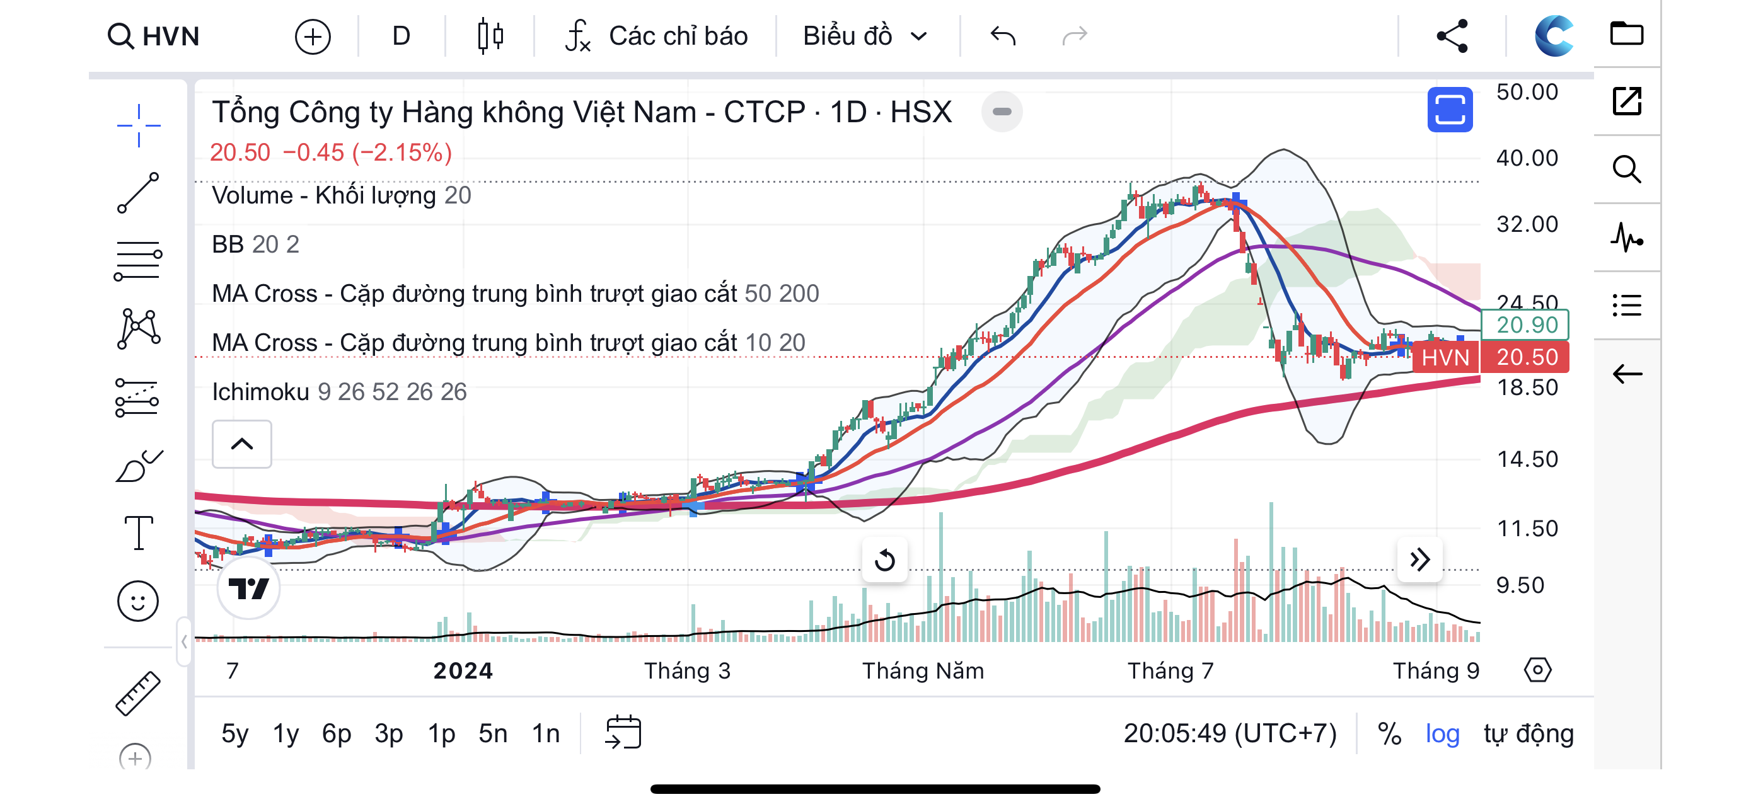This screenshot has width=1751, height=809.
Task: Open the emoji smiley icons tool
Action: pyautogui.click(x=138, y=601)
